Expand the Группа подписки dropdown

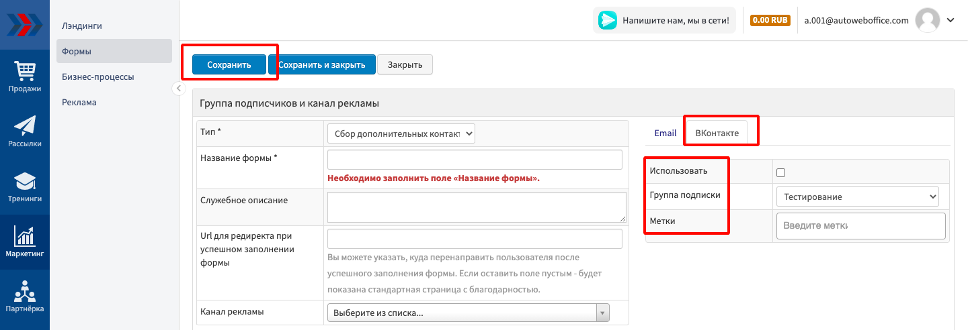tap(857, 197)
